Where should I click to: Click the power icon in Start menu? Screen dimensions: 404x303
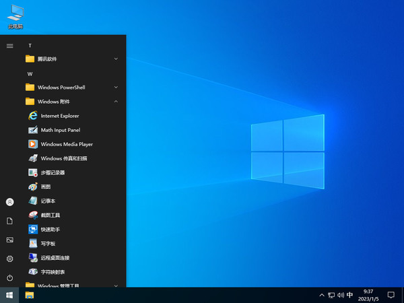pos(9,277)
